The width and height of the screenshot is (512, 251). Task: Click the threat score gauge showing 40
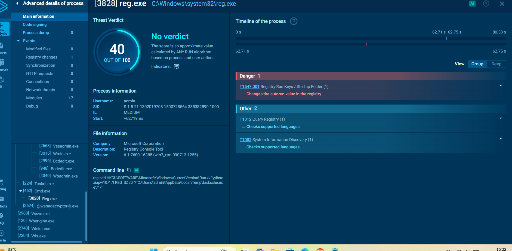click(x=117, y=52)
